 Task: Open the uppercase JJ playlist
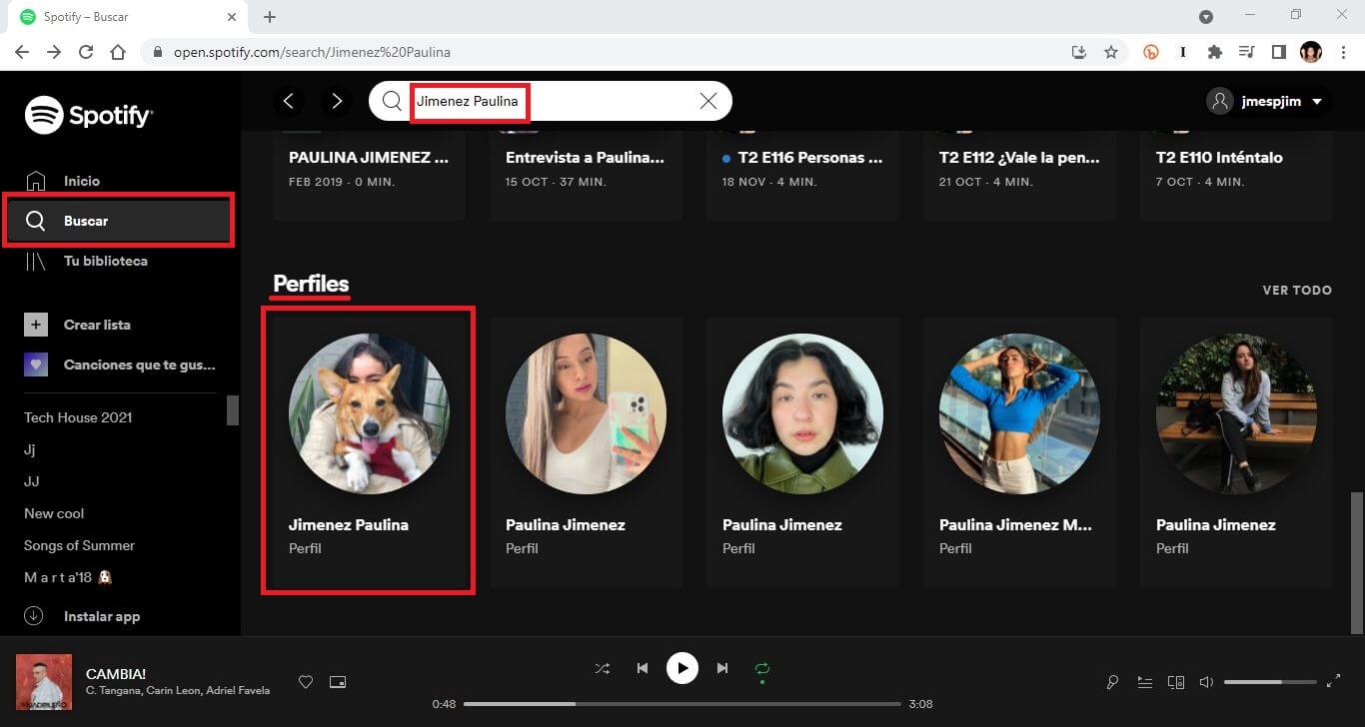pyautogui.click(x=32, y=481)
